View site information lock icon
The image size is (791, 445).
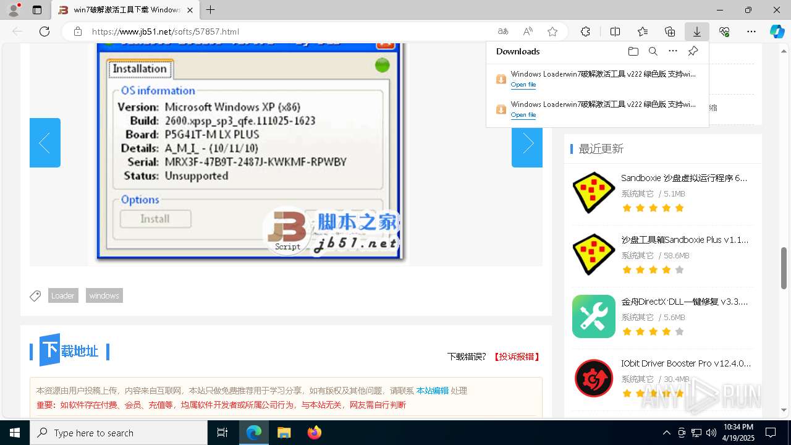pos(78,32)
